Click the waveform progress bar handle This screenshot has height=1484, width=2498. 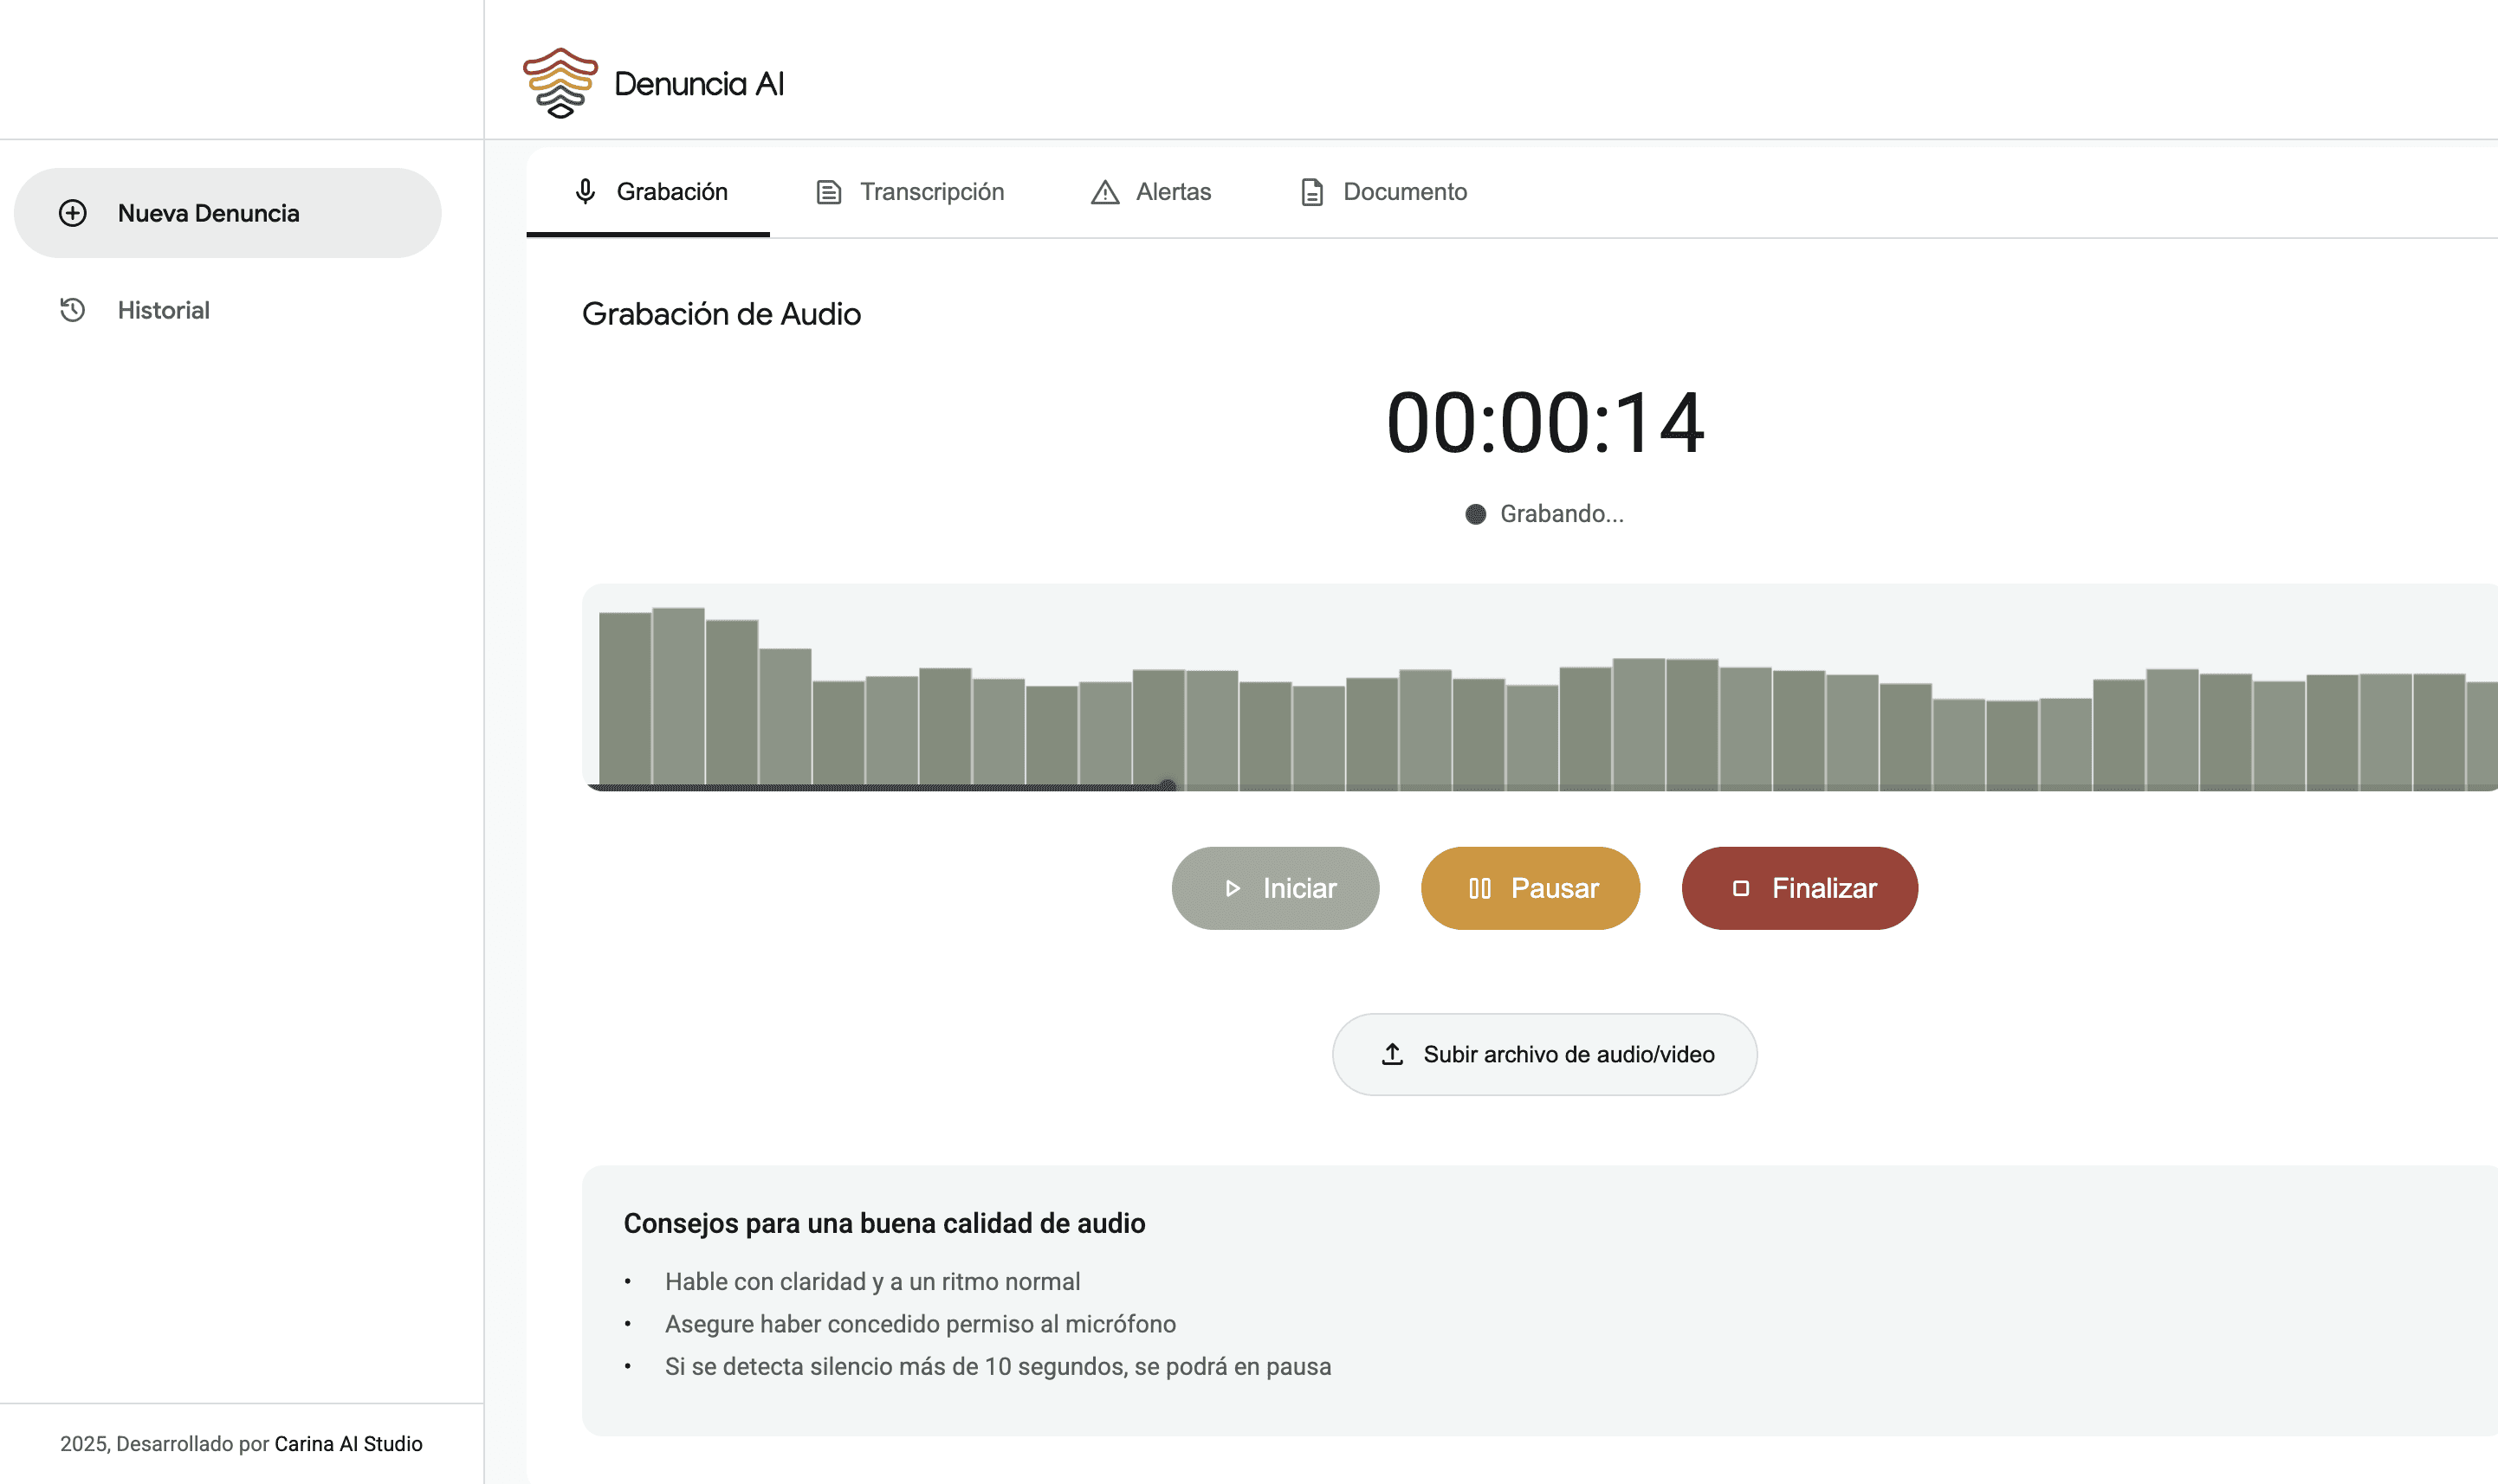pyautogui.click(x=1168, y=785)
